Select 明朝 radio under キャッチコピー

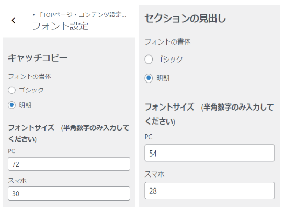[12, 105]
